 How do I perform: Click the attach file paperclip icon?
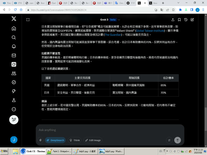[40, 140]
